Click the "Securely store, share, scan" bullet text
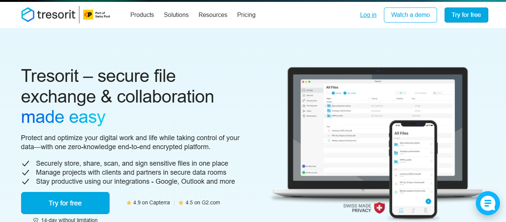 coord(132,163)
